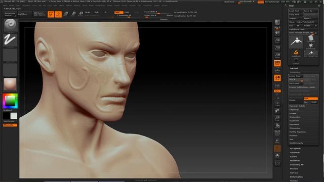
Task: Switch to Zsub sculpt mode
Action: point(127,12)
